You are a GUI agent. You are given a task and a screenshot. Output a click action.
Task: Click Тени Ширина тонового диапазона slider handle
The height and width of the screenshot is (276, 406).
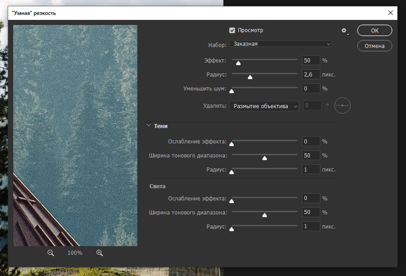tap(264, 158)
